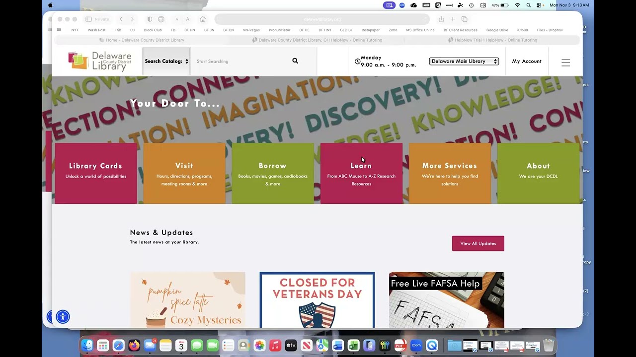Click the More Services tile

[x=450, y=174]
